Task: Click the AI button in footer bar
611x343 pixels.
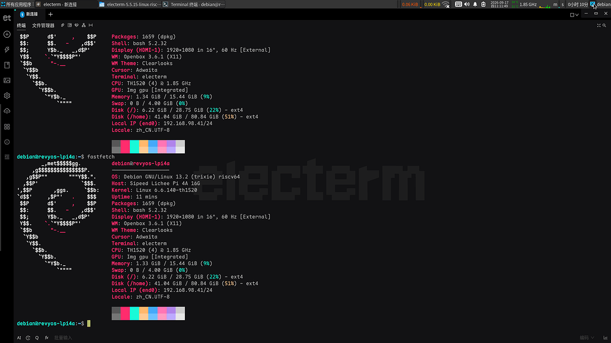Action: click(19, 338)
